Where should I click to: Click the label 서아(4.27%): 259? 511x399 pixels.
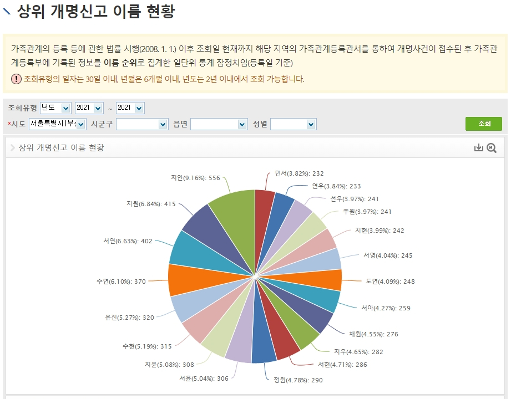click(386, 308)
